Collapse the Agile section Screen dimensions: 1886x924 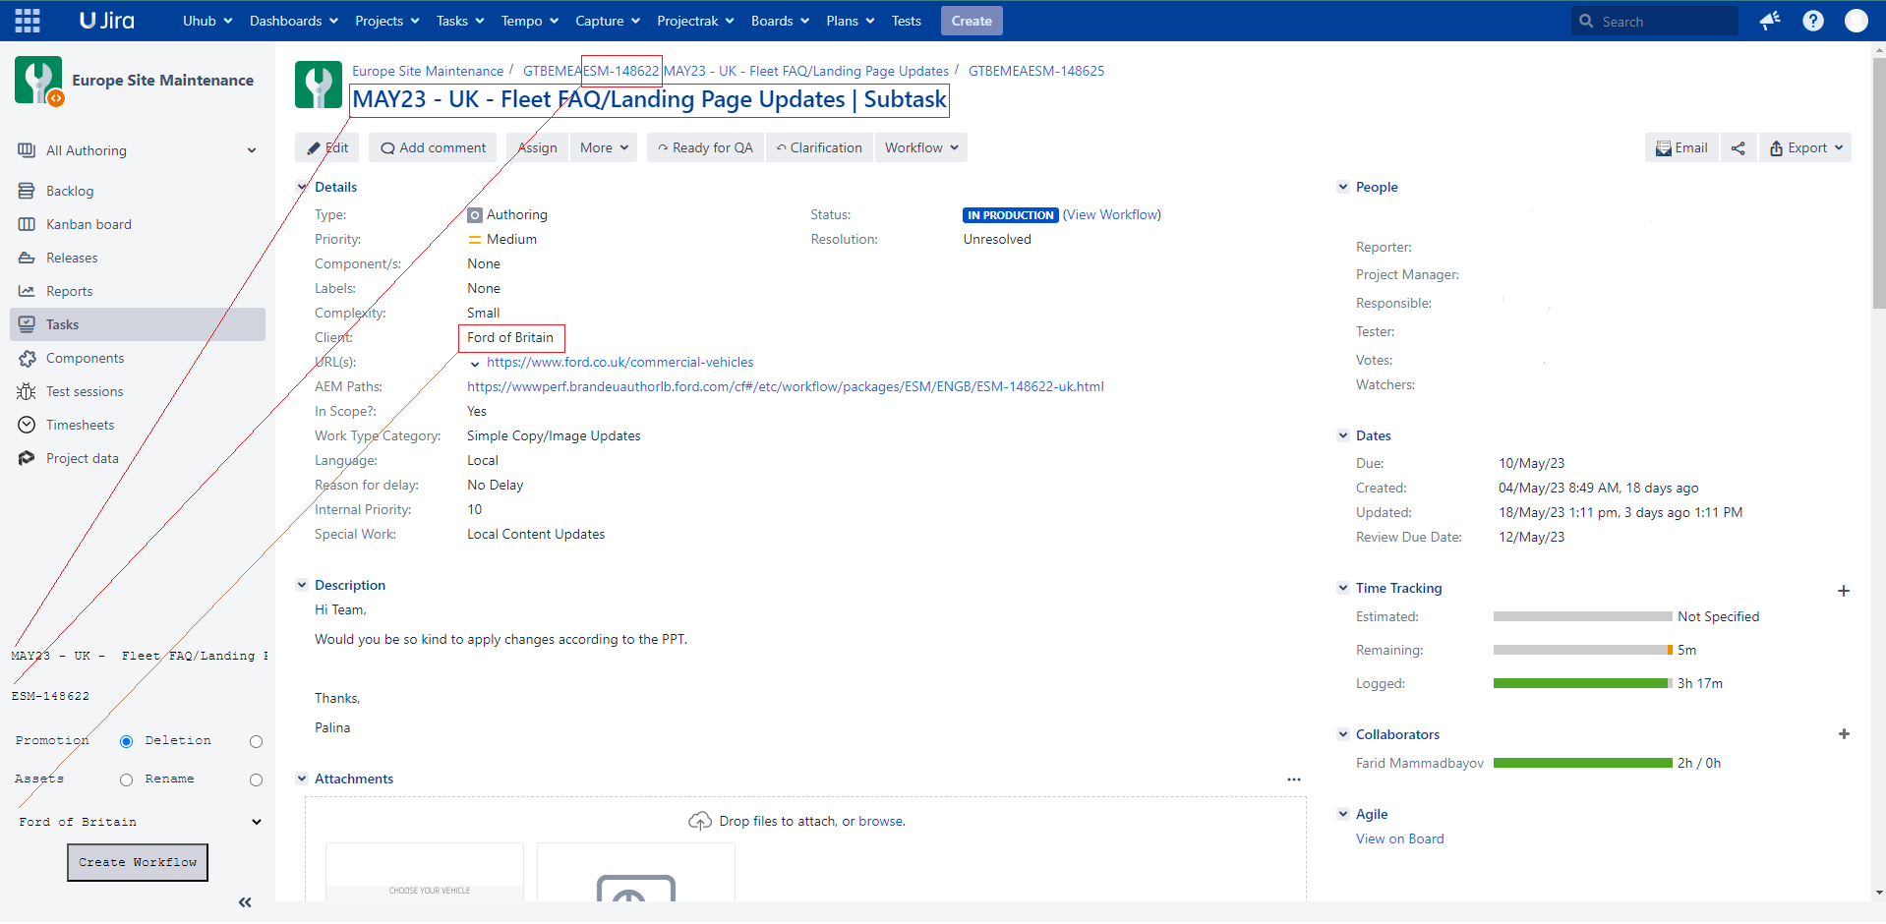click(1343, 814)
